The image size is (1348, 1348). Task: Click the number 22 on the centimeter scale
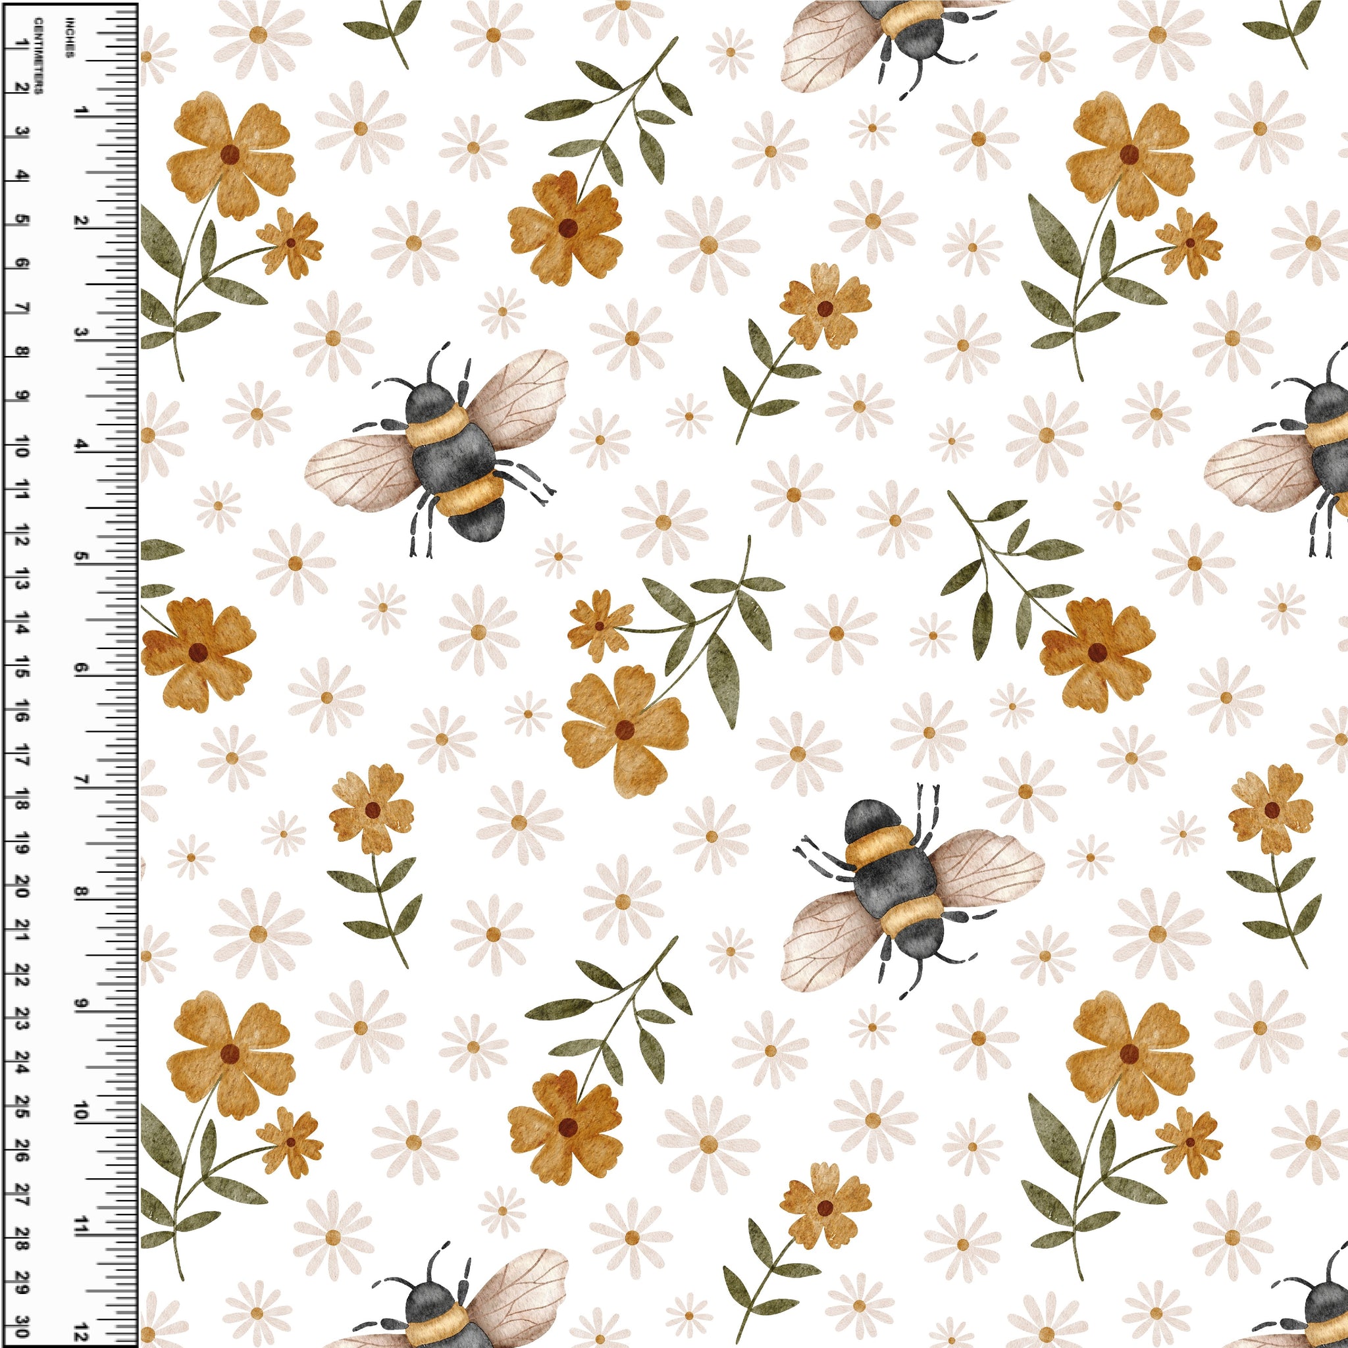pos(21,975)
